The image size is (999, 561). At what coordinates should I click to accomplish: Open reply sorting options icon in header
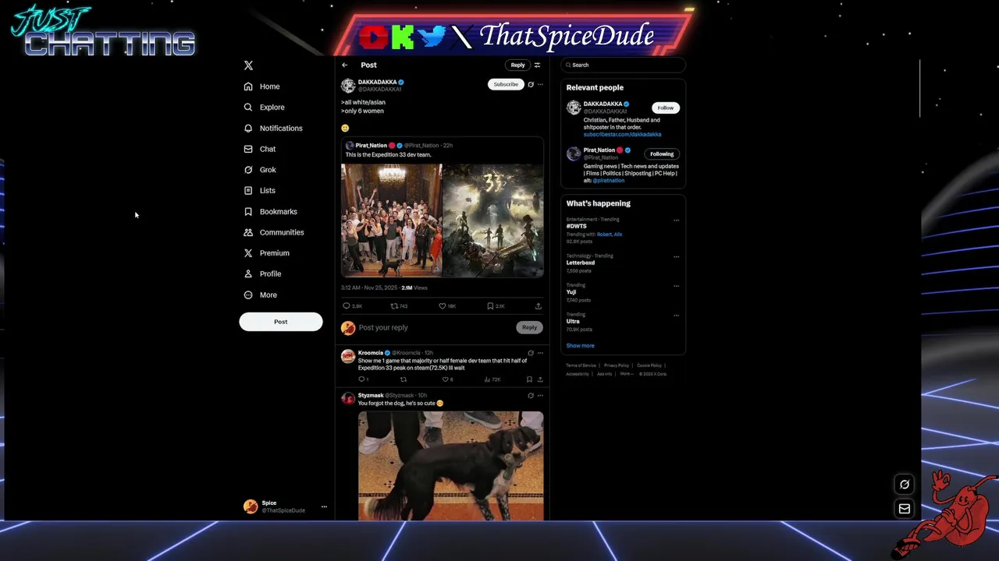(x=537, y=65)
